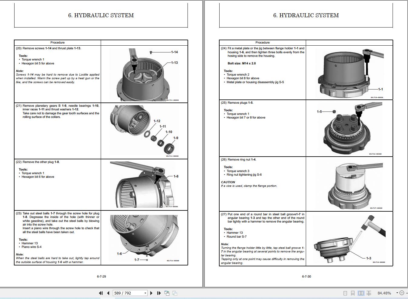Choose the two-page continuous view icon

(x=369, y=293)
